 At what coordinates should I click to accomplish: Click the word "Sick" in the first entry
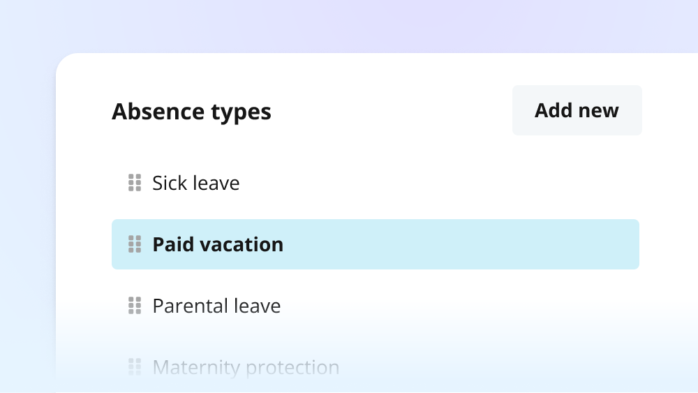tap(170, 183)
